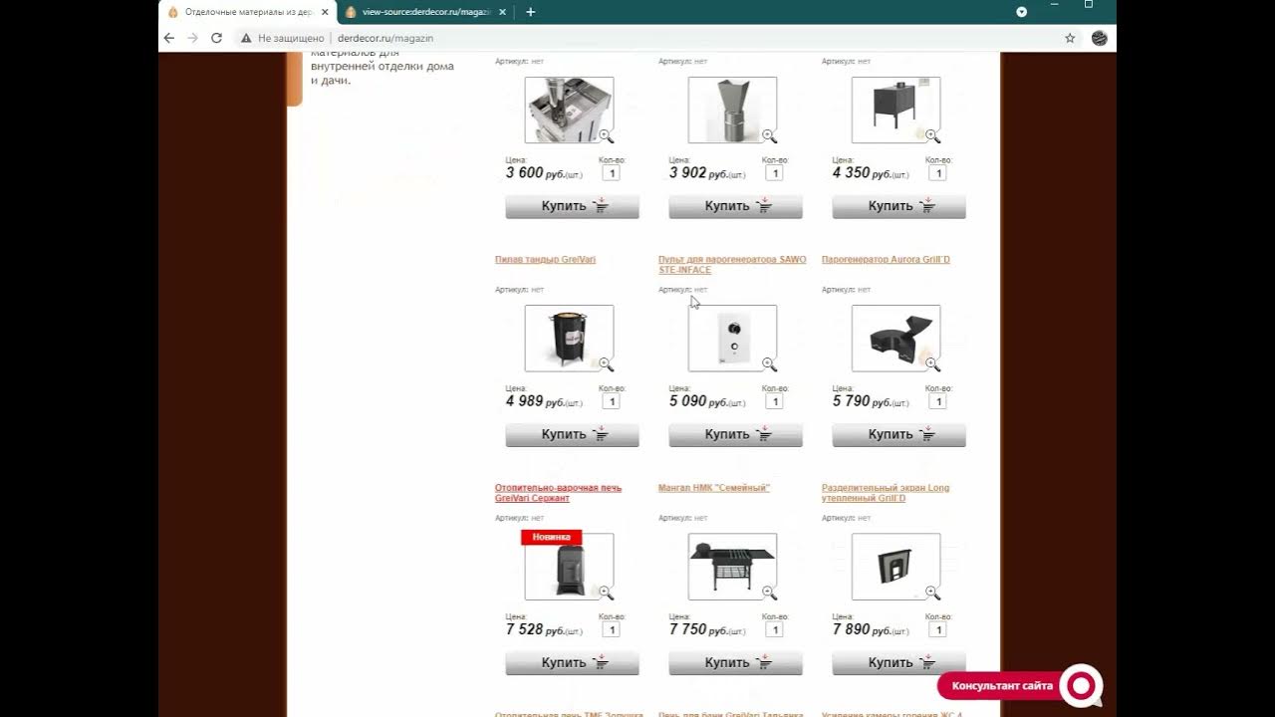Edit quantity for Разделительный экран at 7 890 руб.
This screenshot has width=1275, height=717.
(x=937, y=629)
